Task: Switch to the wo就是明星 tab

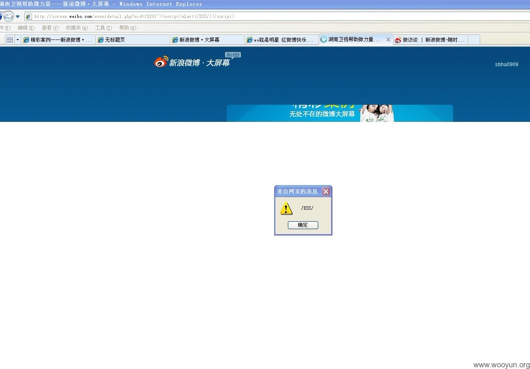Action: (x=282, y=40)
